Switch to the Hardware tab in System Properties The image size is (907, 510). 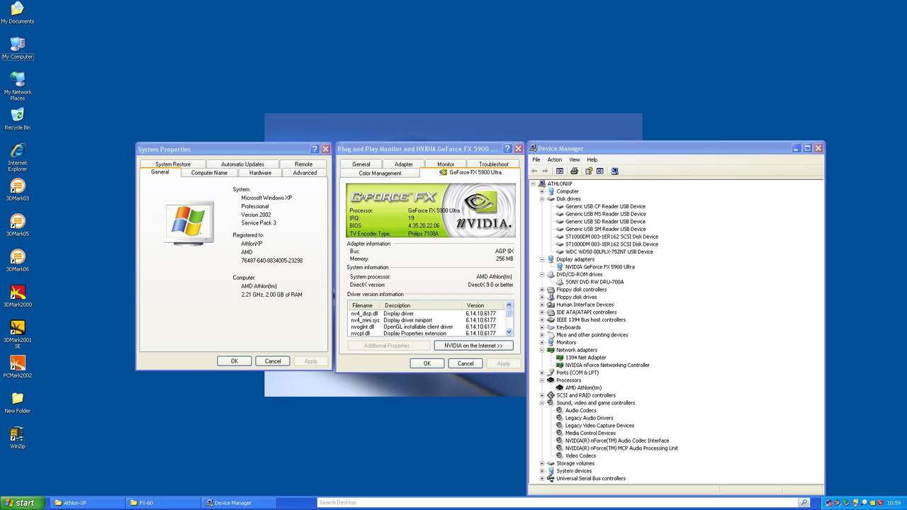(260, 173)
